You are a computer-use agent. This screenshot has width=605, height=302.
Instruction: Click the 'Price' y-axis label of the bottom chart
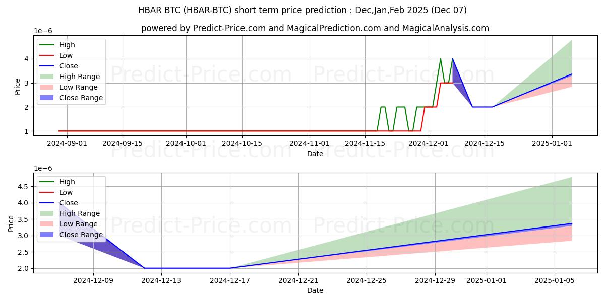pyautogui.click(x=11, y=223)
